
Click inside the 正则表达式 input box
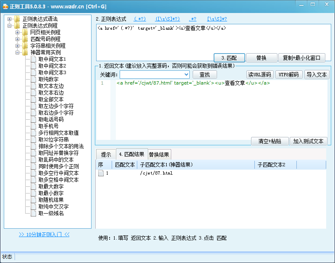(210, 41)
